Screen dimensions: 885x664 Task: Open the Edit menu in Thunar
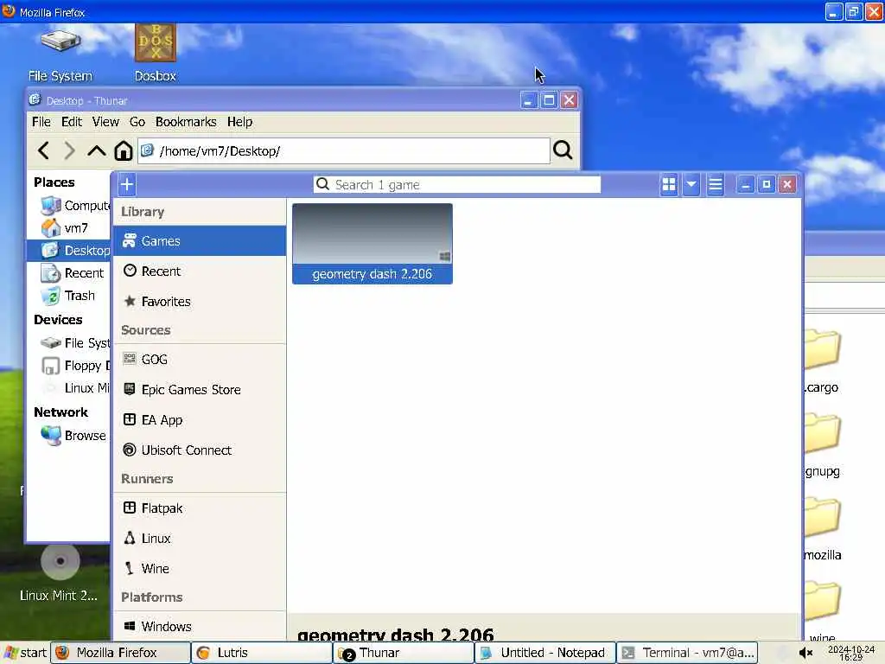coord(72,122)
